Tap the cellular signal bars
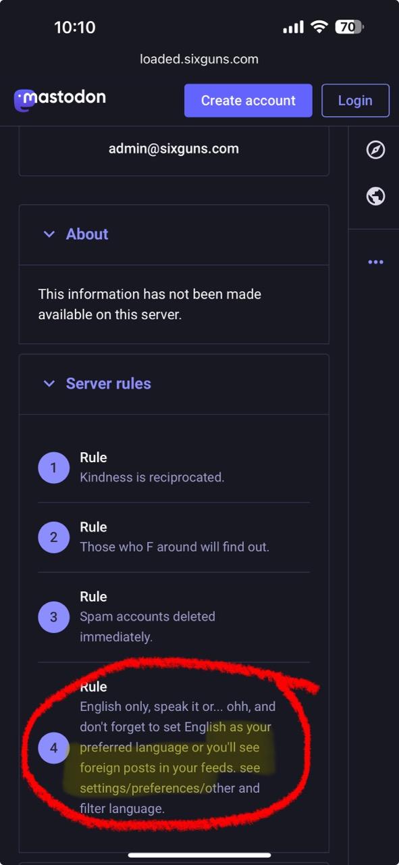Screen dimensions: 399x865 tap(293, 28)
